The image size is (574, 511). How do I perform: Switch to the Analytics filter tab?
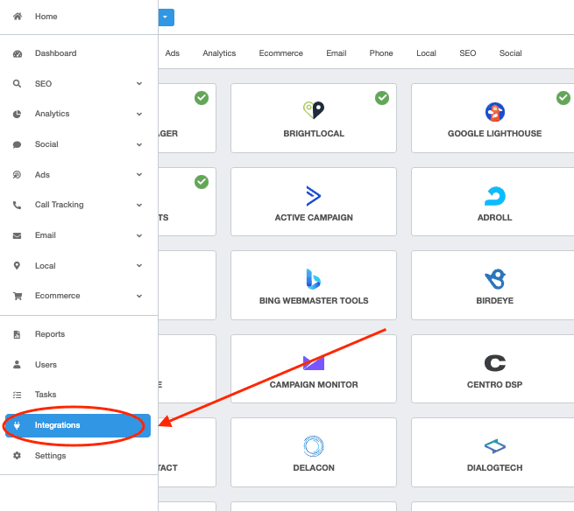219,53
